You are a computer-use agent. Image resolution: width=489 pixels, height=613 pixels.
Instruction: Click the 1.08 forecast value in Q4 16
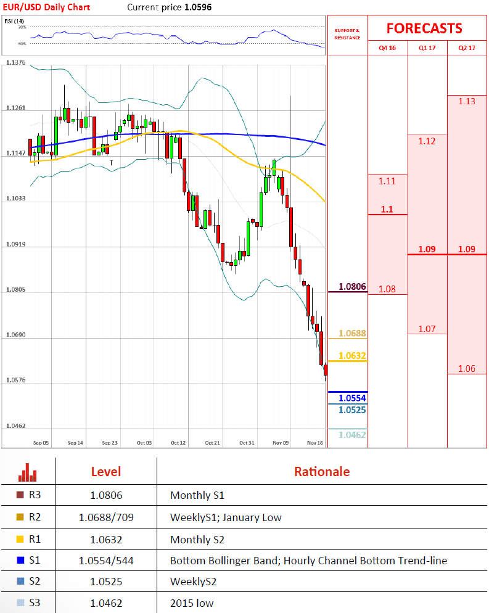pyautogui.click(x=387, y=289)
